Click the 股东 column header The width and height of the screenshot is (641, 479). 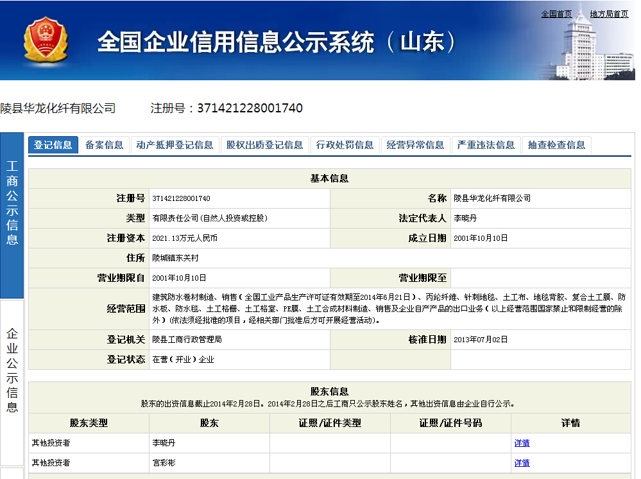tap(209, 423)
